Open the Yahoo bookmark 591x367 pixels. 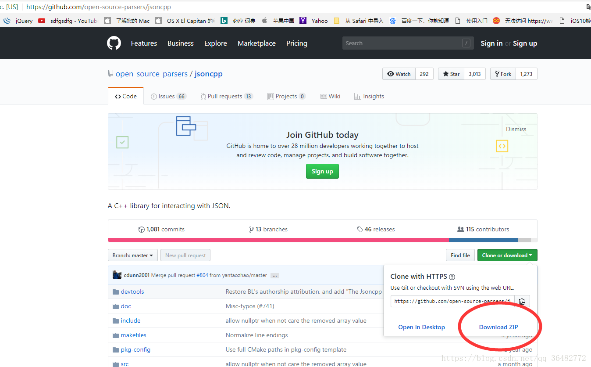[314, 21]
